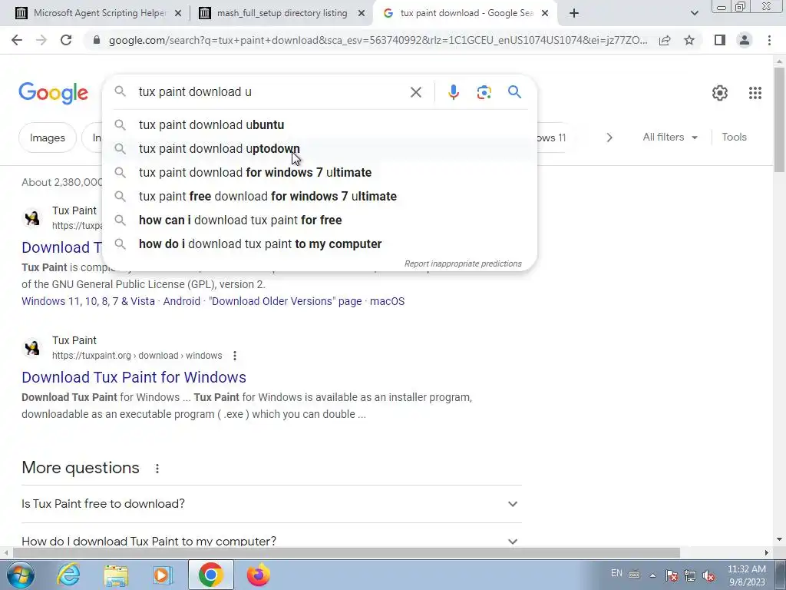
Task: Advance filter chips with right chevron
Action: [609, 138]
